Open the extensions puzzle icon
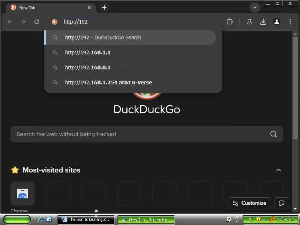Screen dimensions: 300x225 [x=229, y=22]
